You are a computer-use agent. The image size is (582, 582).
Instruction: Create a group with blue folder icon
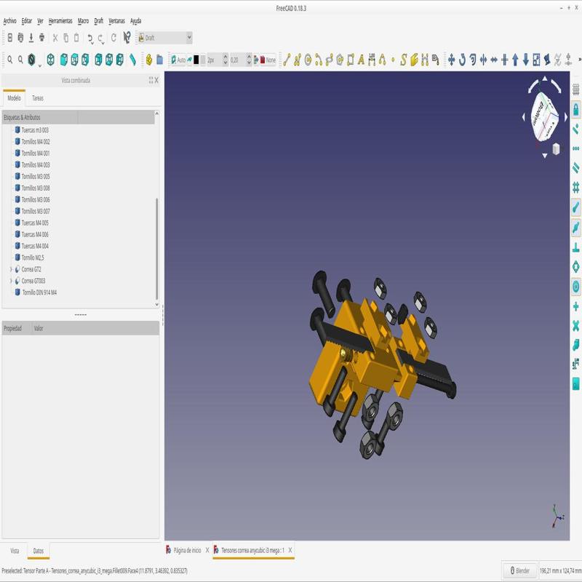coord(159,60)
